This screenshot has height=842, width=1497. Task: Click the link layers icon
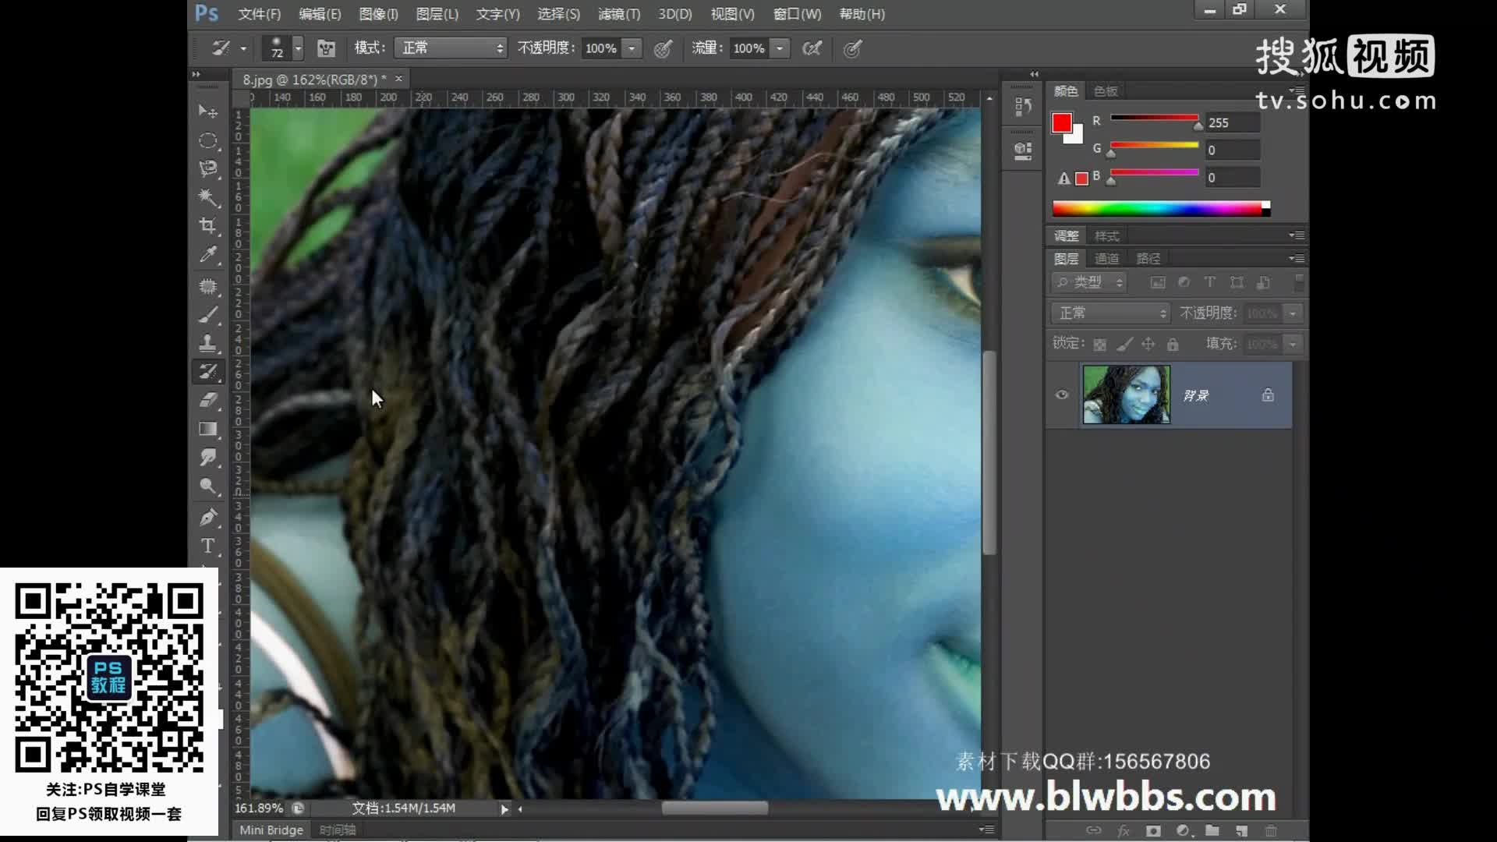[1094, 830]
